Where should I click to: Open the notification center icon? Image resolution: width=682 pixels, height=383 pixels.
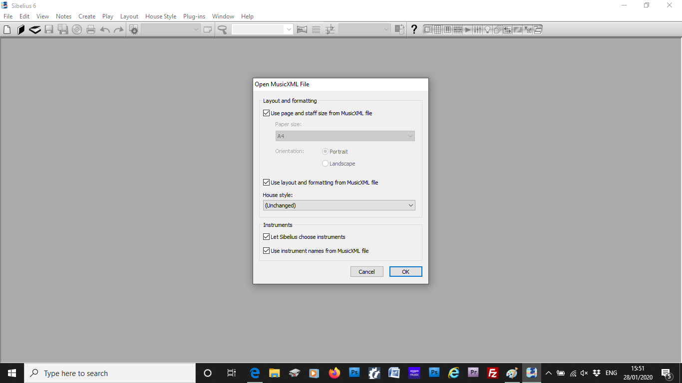[x=666, y=373]
